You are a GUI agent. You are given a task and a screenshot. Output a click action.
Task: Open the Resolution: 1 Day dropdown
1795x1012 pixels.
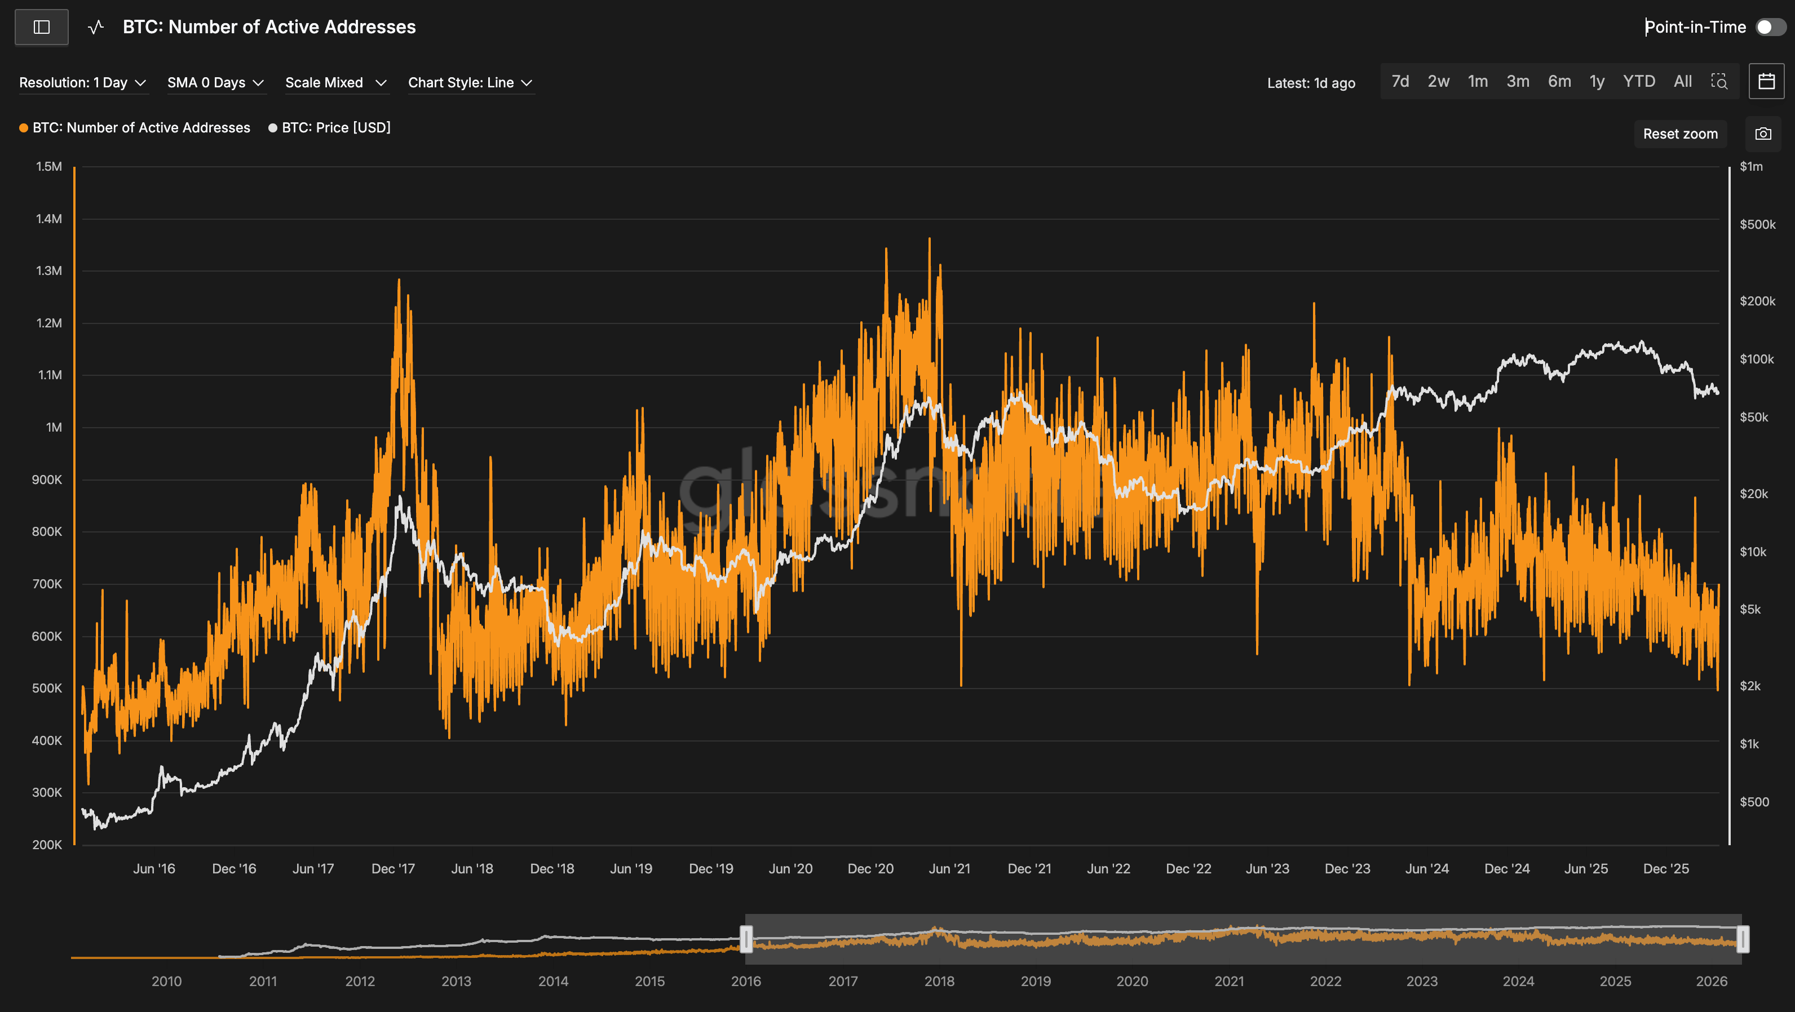pyautogui.click(x=82, y=83)
